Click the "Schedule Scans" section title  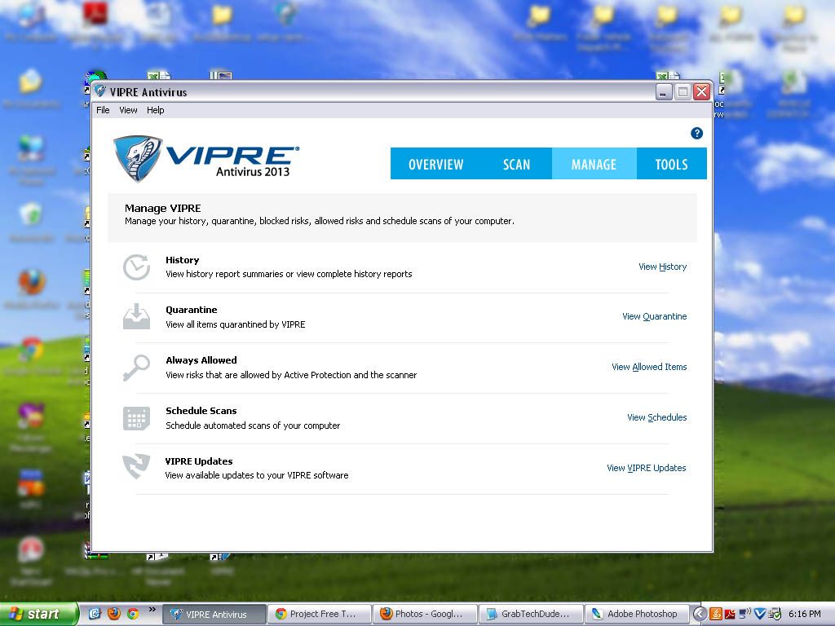[201, 411]
